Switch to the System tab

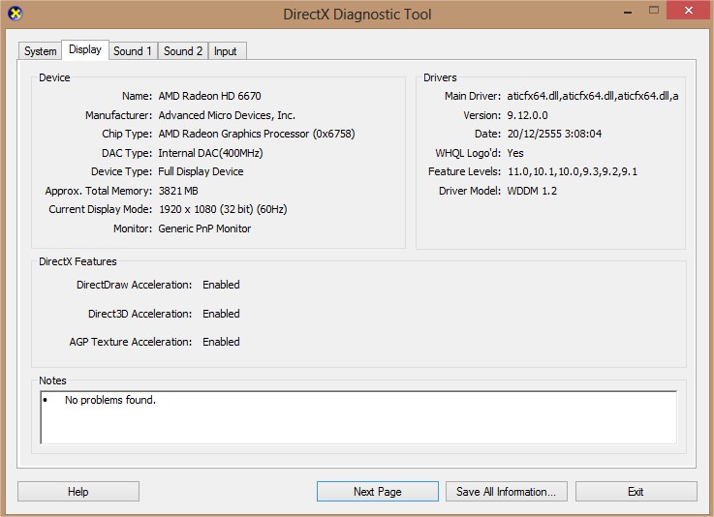coord(40,51)
